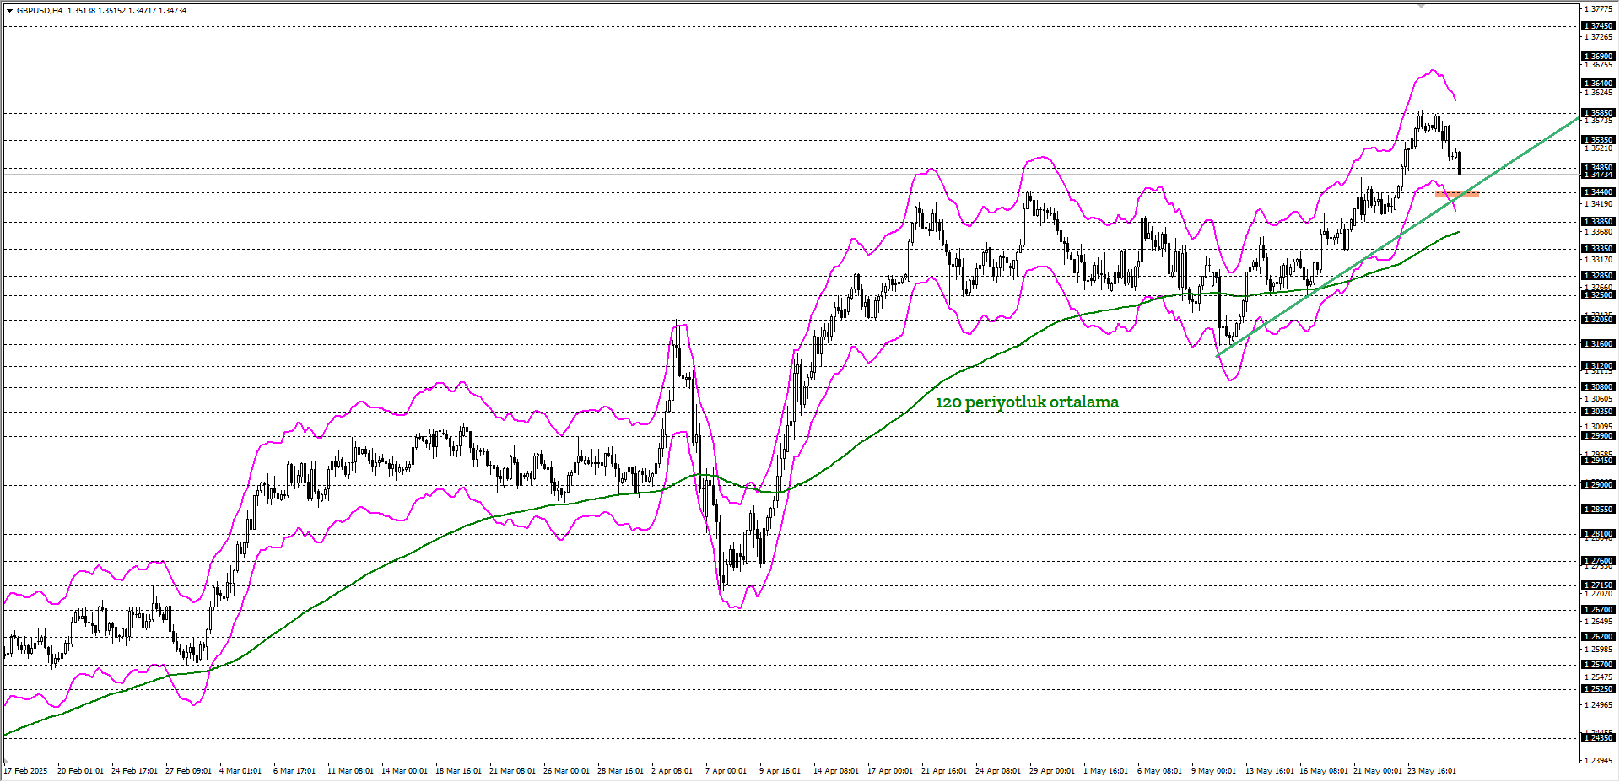Screen dimensions: 1620x782
Task: Click the 29 Apr 00:01 time label
Action: [x=1052, y=771]
